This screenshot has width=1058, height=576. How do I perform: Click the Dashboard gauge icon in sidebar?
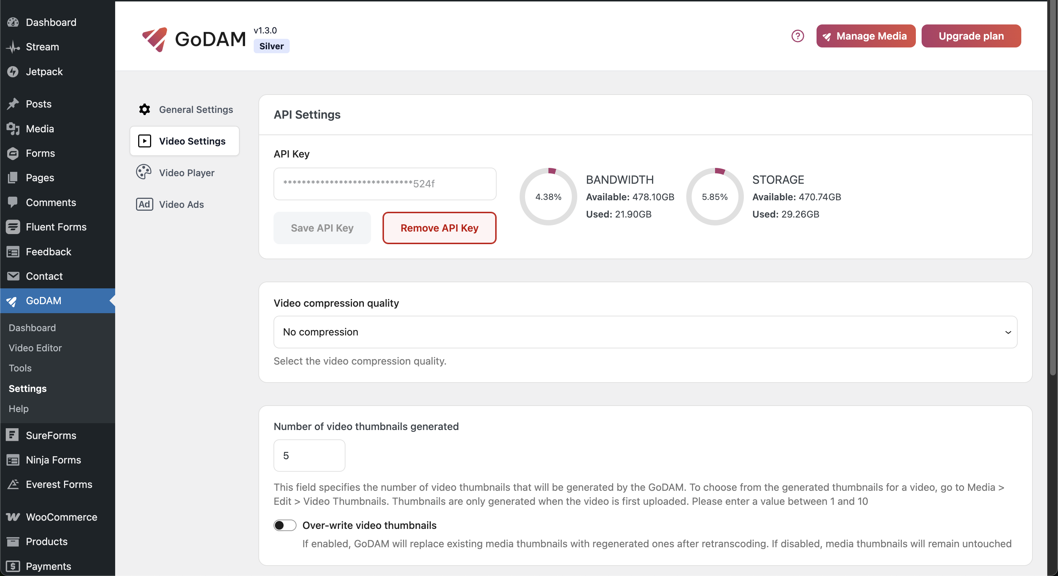pos(13,22)
